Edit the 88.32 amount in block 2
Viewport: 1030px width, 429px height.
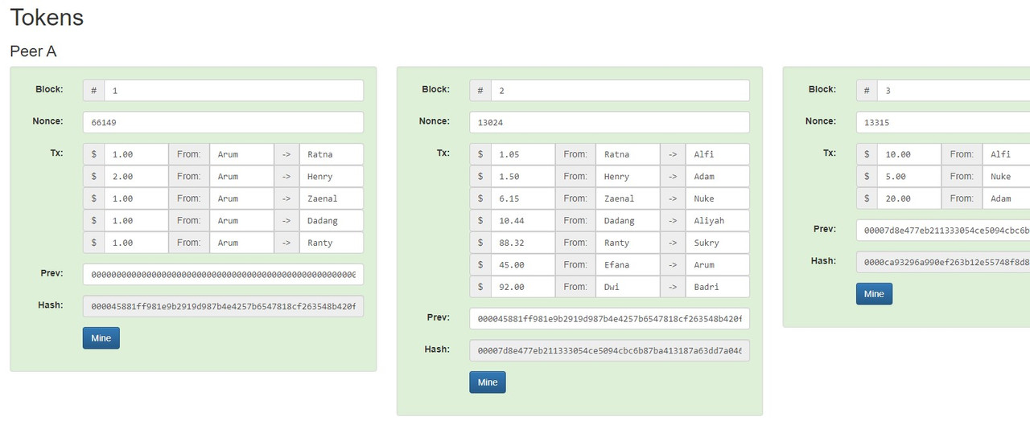pyautogui.click(x=523, y=243)
